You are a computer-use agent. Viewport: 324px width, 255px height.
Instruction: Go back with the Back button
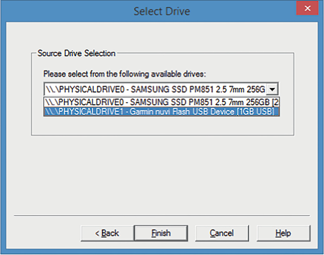pos(107,233)
